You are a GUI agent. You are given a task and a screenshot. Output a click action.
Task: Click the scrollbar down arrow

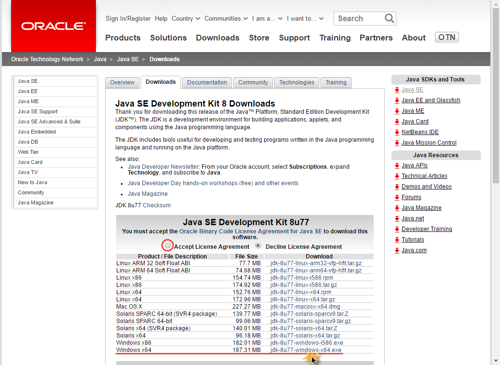[496, 362]
